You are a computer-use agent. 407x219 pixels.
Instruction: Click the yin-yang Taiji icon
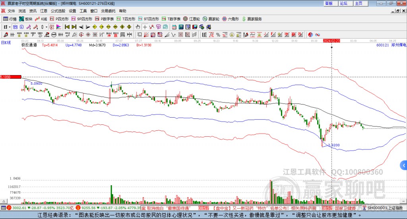pos(310,35)
